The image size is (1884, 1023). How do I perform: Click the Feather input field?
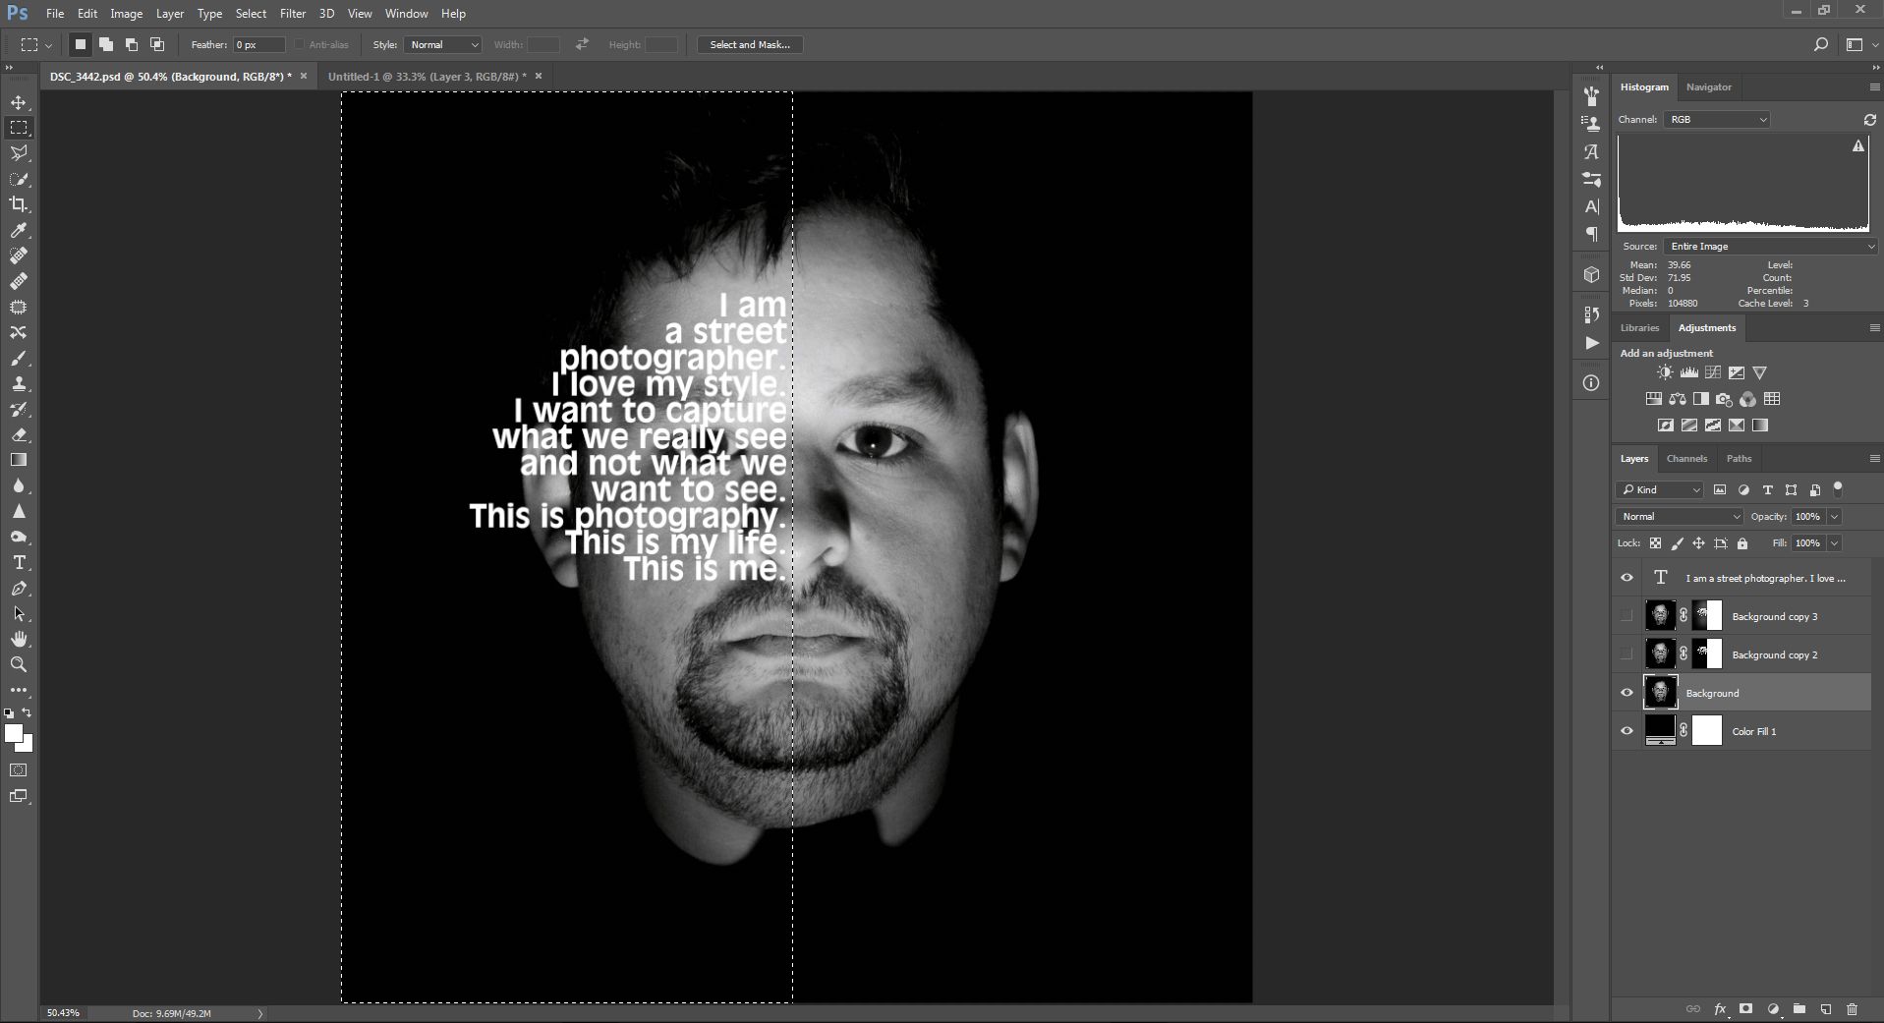click(258, 44)
